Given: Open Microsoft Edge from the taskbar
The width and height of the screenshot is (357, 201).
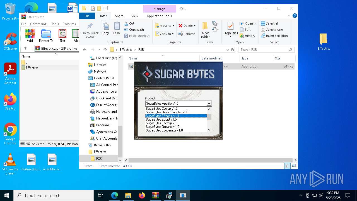Looking at the screenshot, I should [115, 195].
